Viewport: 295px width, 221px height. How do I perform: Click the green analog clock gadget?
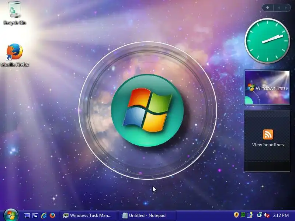267,41
